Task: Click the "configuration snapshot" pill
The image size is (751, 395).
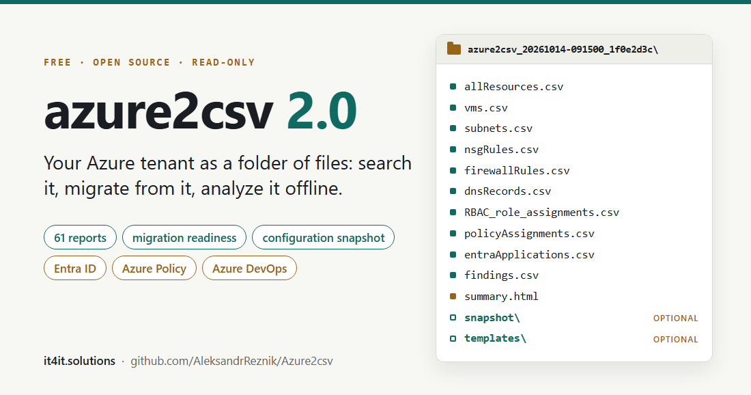Action: 324,237
